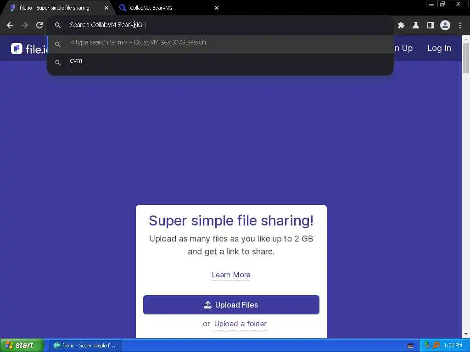Close the file.io tab
470x352 pixels.
[106, 8]
